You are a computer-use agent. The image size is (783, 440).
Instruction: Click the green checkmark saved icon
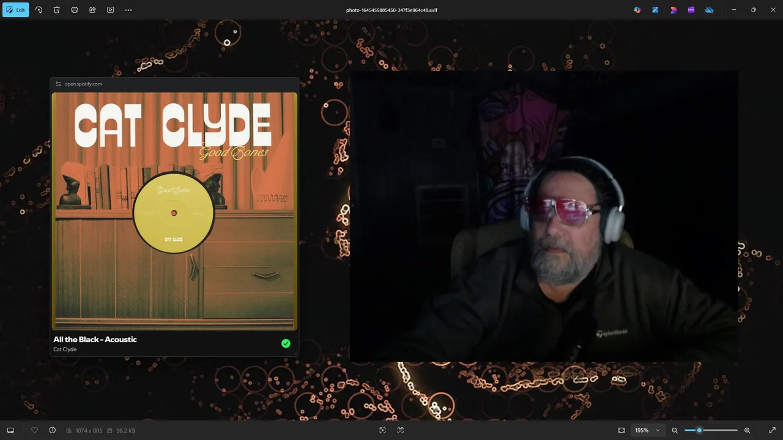coord(286,343)
